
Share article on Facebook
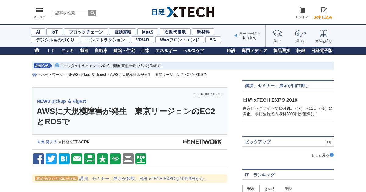(x=38, y=159)
